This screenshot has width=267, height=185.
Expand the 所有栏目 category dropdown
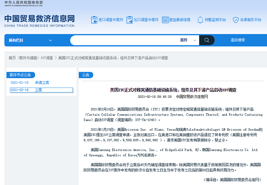(x=30, y=40)
